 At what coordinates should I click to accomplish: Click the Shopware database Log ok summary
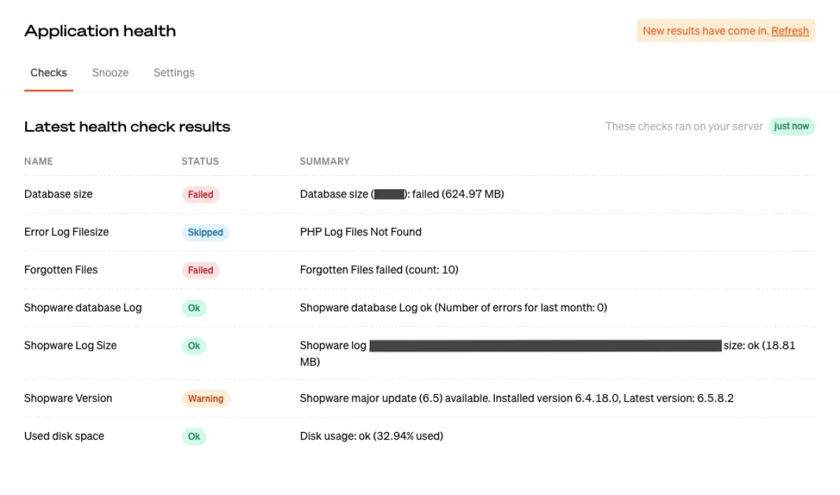pyautogui.click(x=454, y=307)
